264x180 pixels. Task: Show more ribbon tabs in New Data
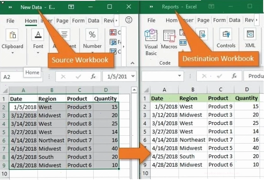tap(116, 20)
